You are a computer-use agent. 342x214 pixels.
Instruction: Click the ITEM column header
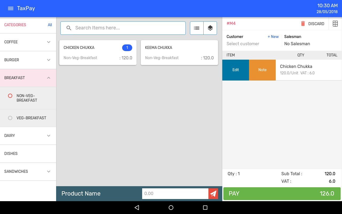(231, 55)
